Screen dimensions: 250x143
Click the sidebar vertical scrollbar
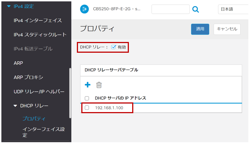pos(70,93)
